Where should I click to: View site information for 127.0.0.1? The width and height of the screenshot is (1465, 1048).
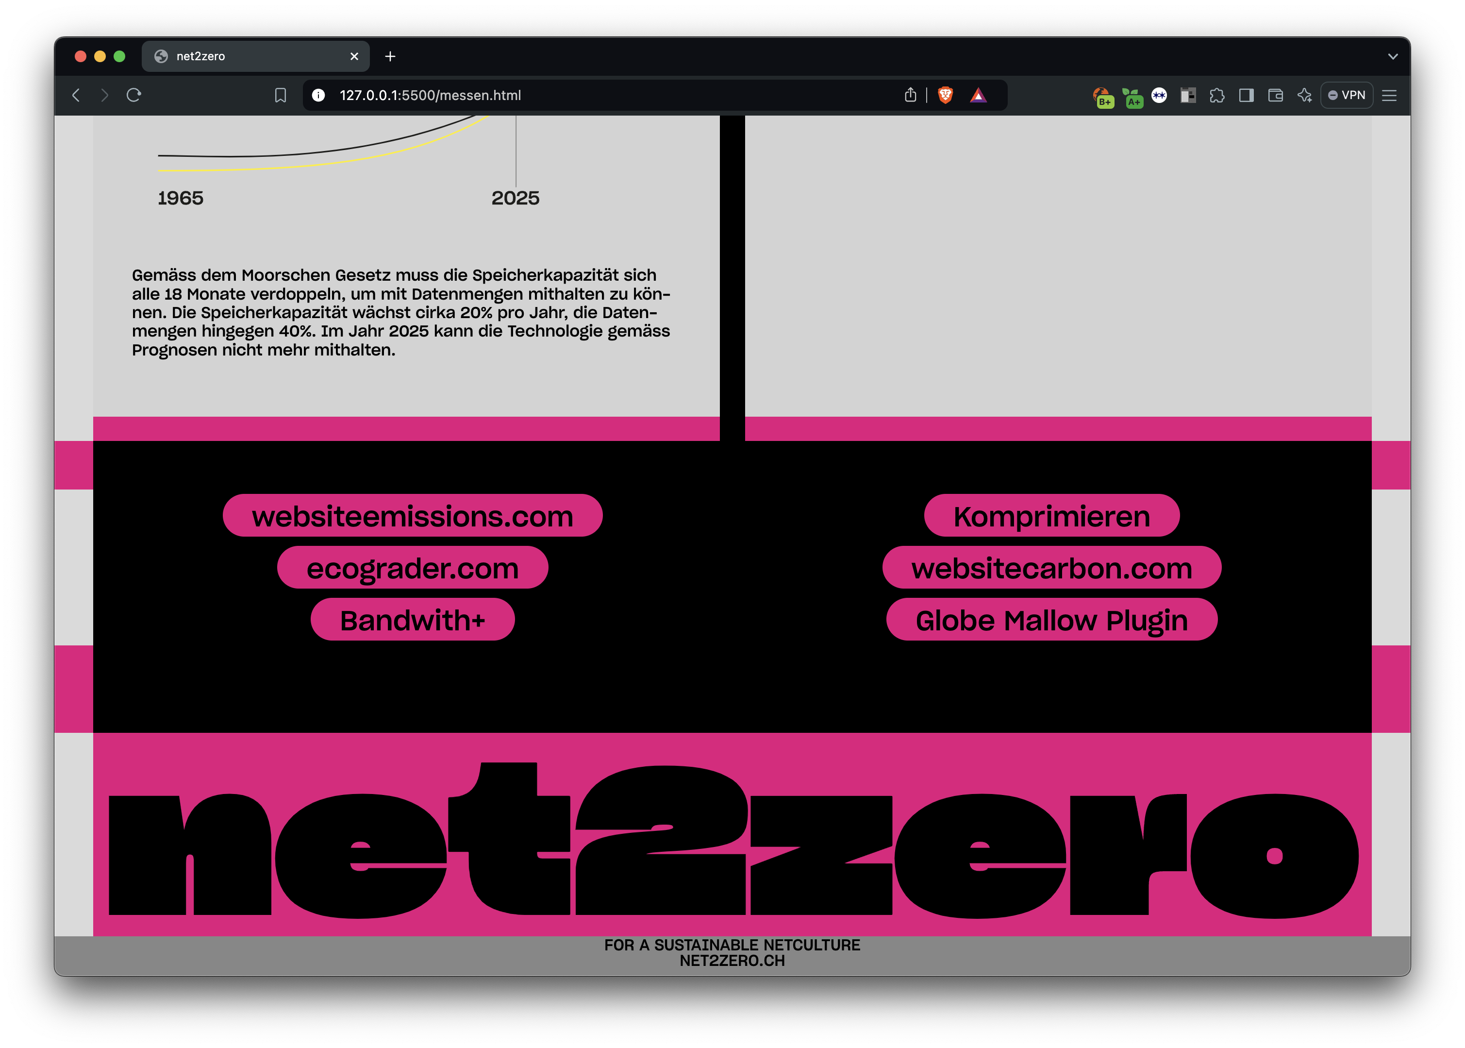point(318,96)
